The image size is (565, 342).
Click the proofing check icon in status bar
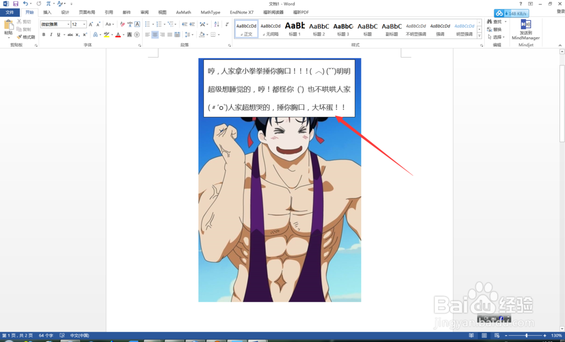point(62,335)
